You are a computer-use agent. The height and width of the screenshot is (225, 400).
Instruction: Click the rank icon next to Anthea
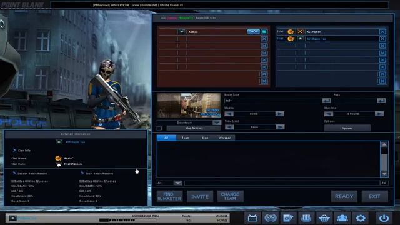(x=182, y=32)
